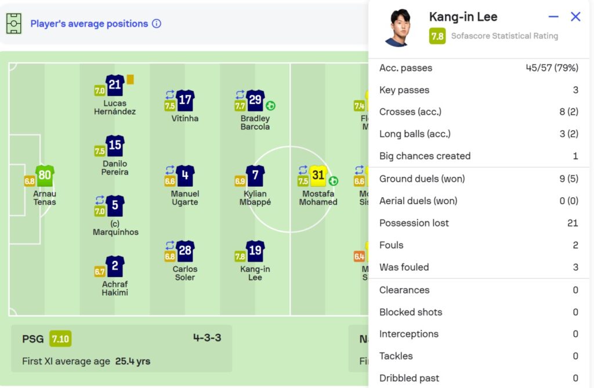
Task: Open Player's average positions link
Action: pos(89,24)
